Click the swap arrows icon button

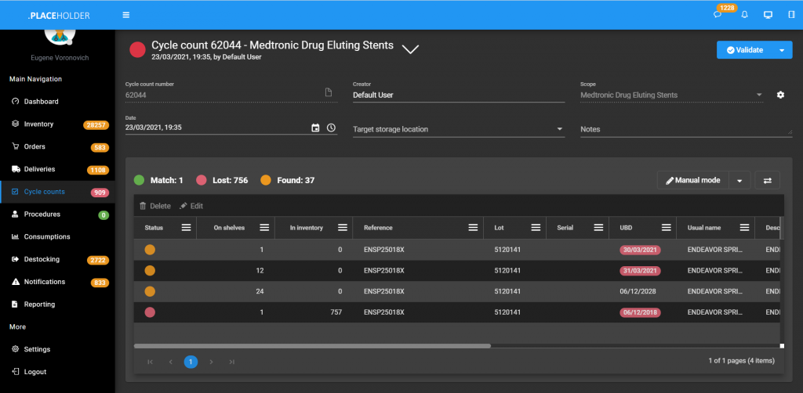click(x=767, y=180)
